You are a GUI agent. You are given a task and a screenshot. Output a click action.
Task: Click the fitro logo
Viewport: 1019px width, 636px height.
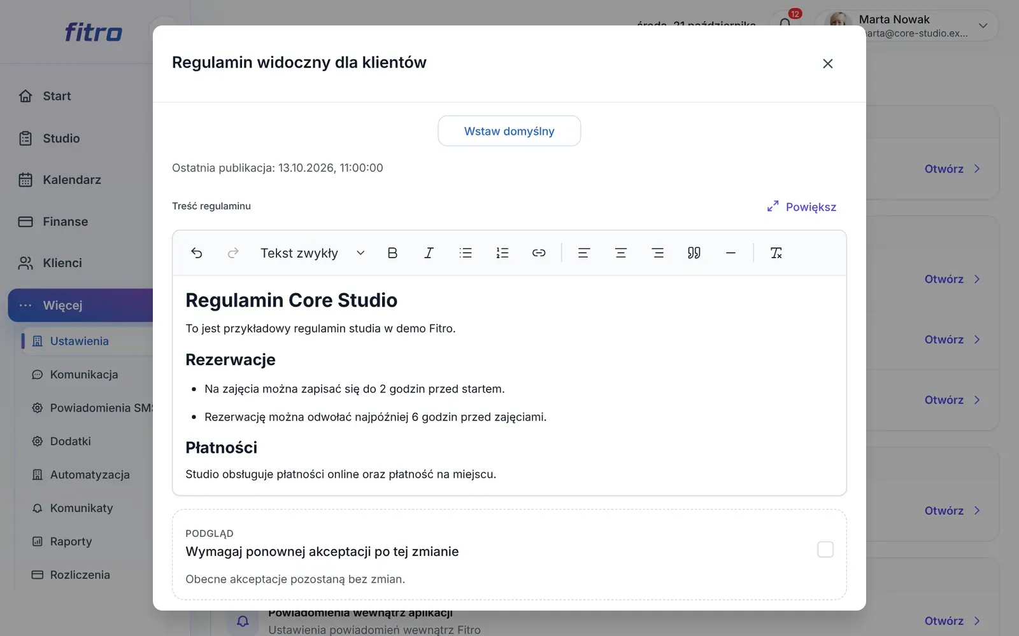93,32
